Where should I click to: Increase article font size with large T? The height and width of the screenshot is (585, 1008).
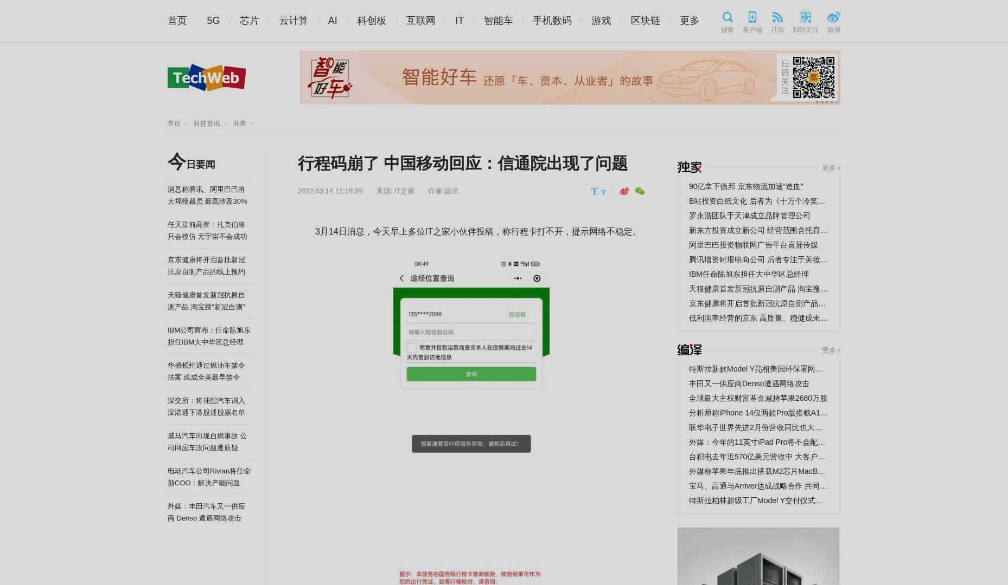click(x=594, y=191)
